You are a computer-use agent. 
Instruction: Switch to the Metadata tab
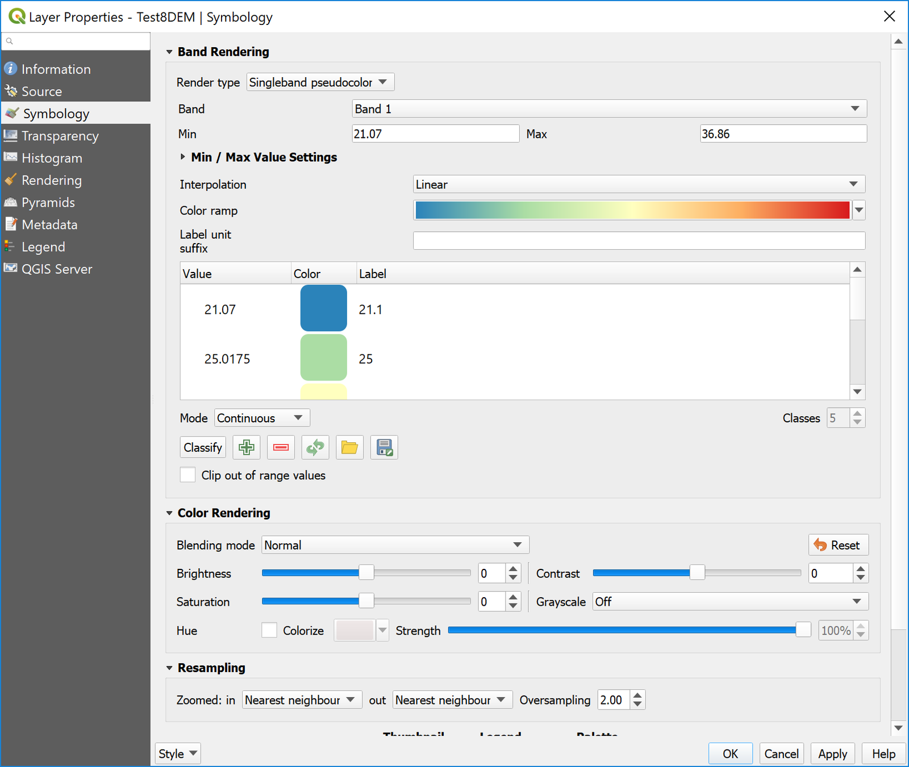point(49,225)
